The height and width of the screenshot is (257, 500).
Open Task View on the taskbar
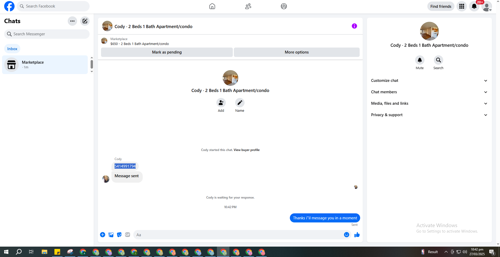coord(31,252)
